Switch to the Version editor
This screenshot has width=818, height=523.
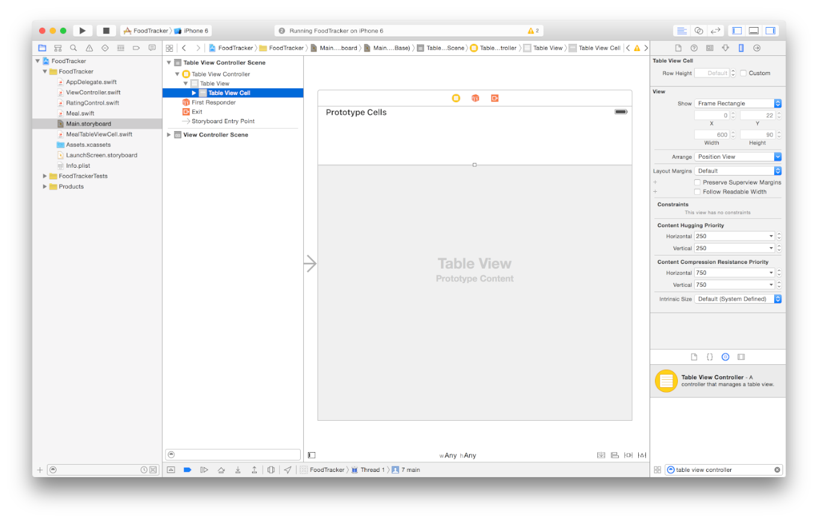pos(715,31)
